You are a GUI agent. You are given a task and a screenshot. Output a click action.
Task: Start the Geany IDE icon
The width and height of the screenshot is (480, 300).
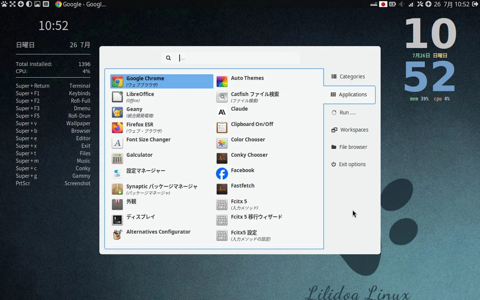[x=117, y=112]
